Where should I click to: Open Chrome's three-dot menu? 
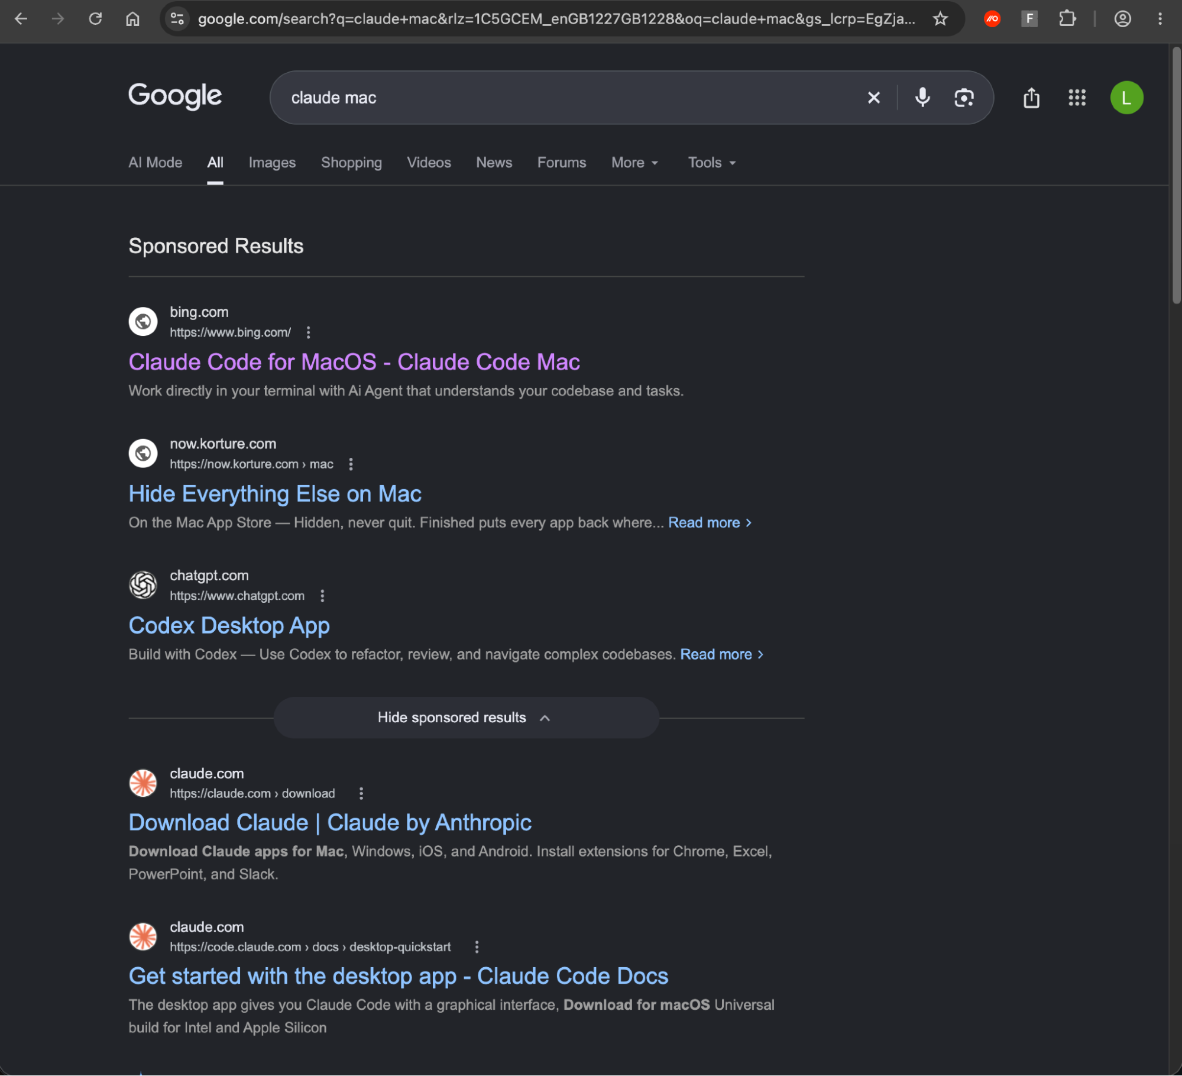click(1160, 19)
